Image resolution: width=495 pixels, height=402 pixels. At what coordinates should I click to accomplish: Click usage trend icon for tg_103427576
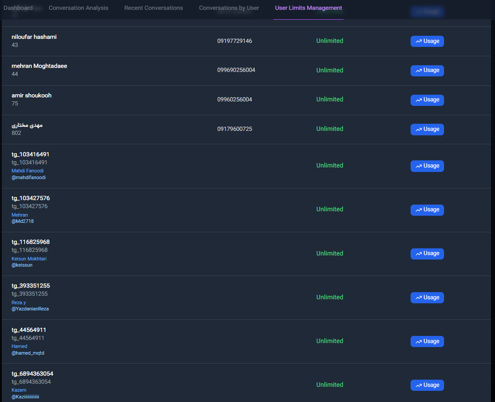point(419,210)
